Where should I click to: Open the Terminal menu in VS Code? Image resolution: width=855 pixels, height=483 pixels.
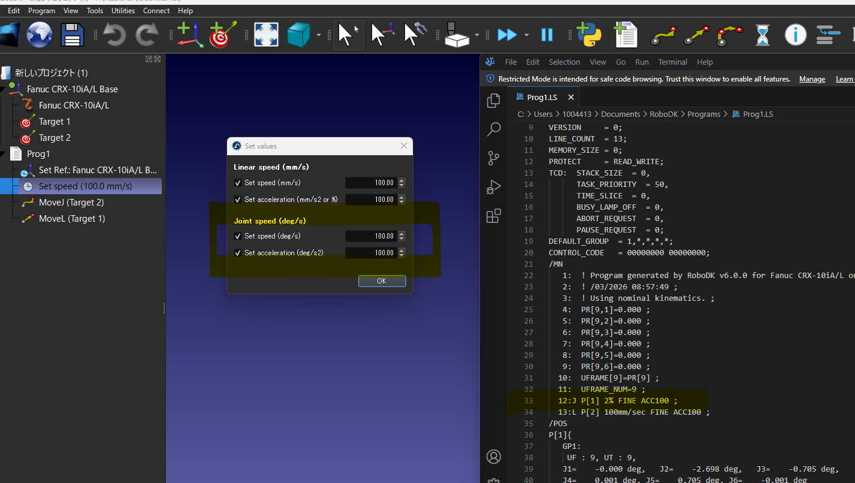(672, 62)
